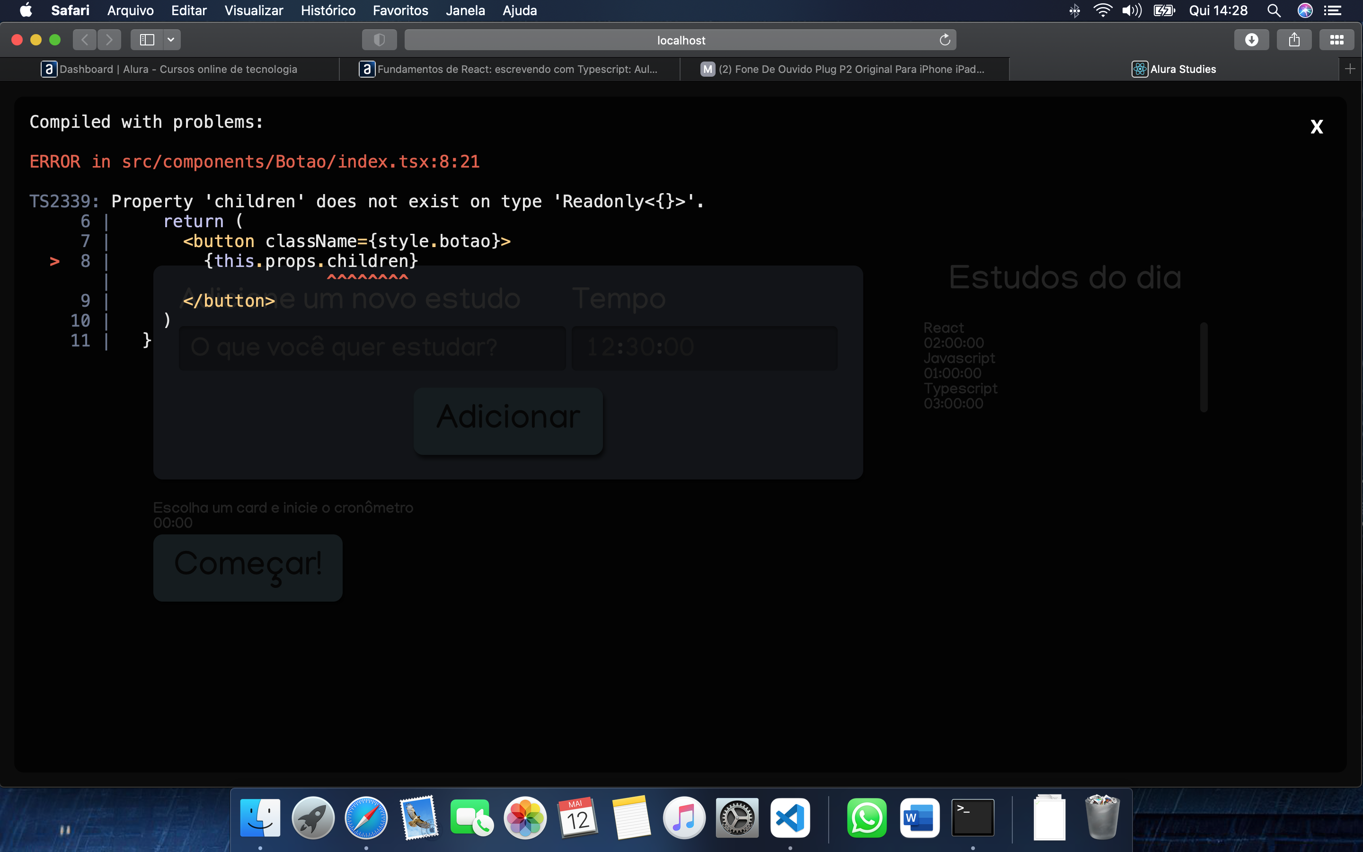Open the Janela menu
Screen dimensions: 1363x852
(x=465, y=10)
